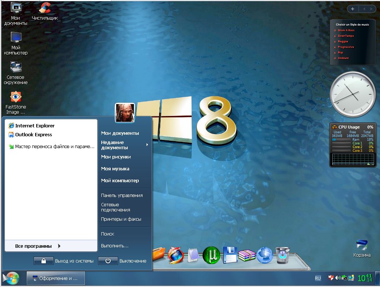Image resolution: width=380 pixels, height=287 pixels.
Task: Click the safely remove hardware tray icon
Action: [344, 278]
